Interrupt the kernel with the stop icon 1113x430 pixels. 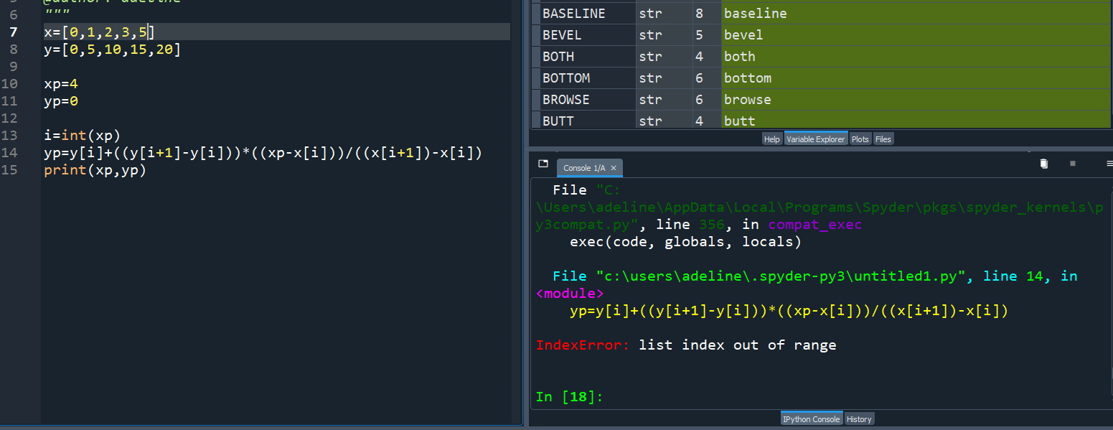coord(1073,164)
